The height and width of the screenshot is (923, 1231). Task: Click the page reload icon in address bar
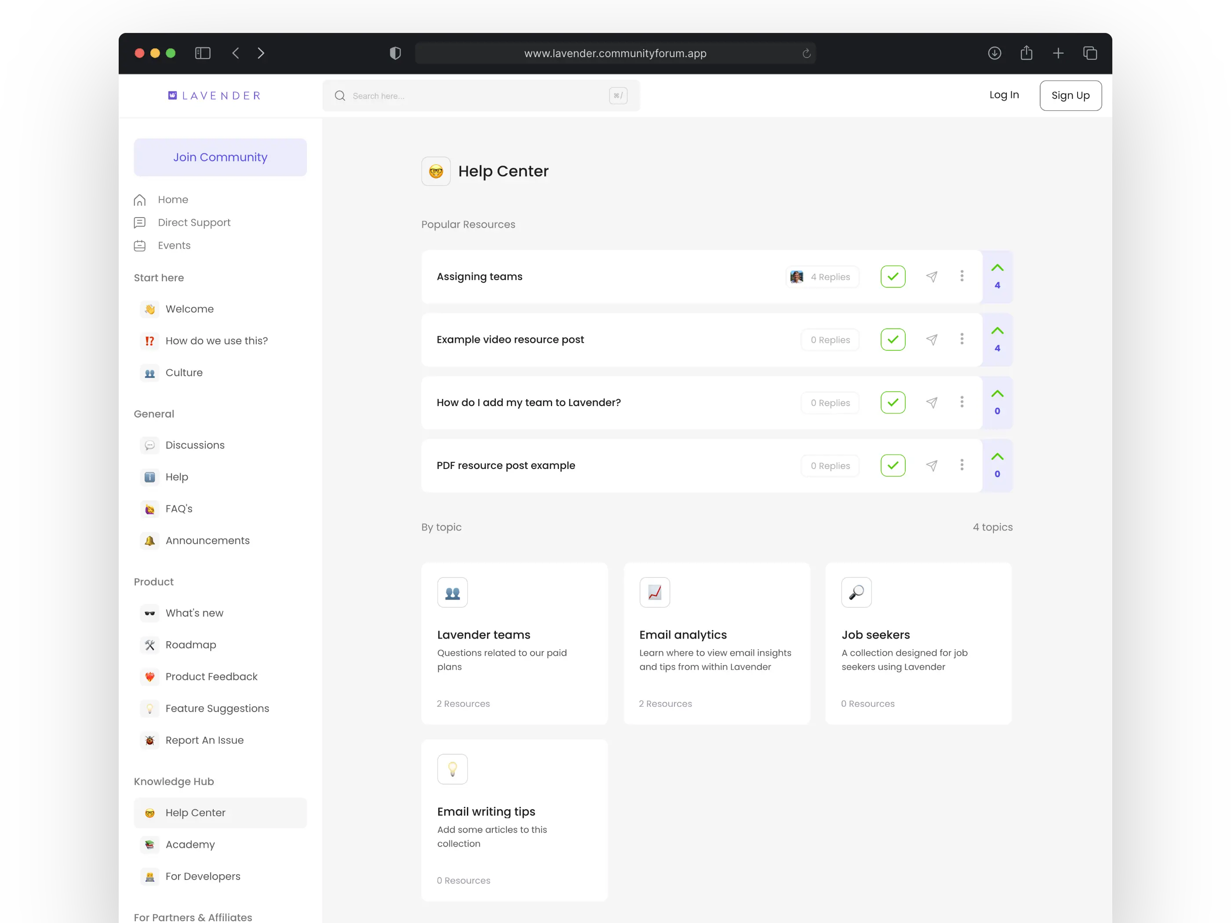(806, 54)
